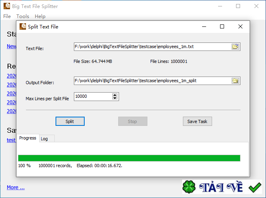This screenshot has width=266, height=198.
Task: Start splitting with the Split button
Action: coord(70,121)
